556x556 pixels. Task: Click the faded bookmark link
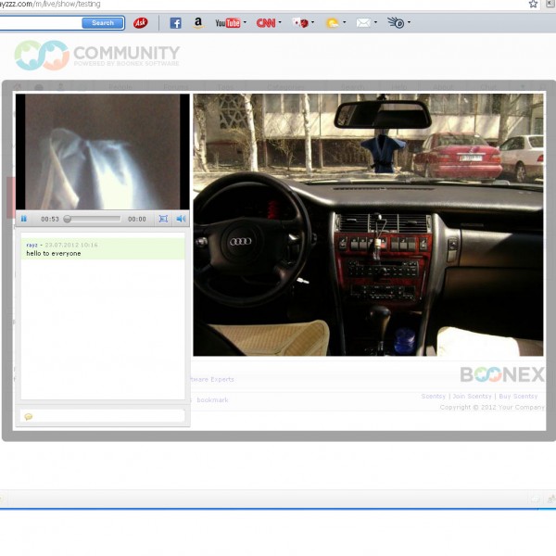(x=212, y=400)
